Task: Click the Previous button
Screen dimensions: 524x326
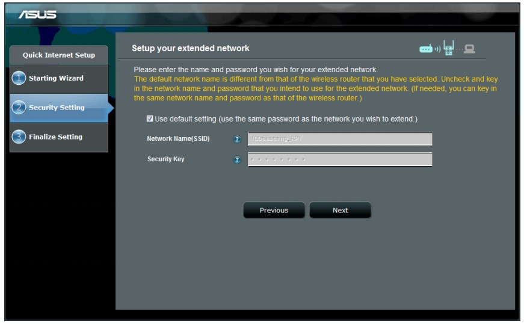Action: (274, 210)
